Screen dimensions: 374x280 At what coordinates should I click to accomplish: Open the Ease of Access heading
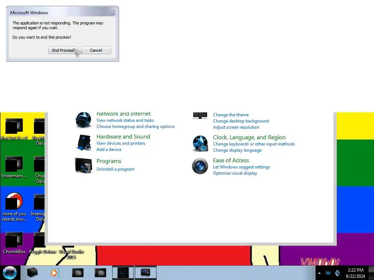pyautogui.click(x=231, y=160)
